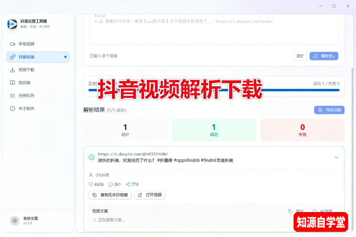Click the download arrow icon beside 视频下载
The width and height of the screenshot is (356, 237).
point(12,70)
